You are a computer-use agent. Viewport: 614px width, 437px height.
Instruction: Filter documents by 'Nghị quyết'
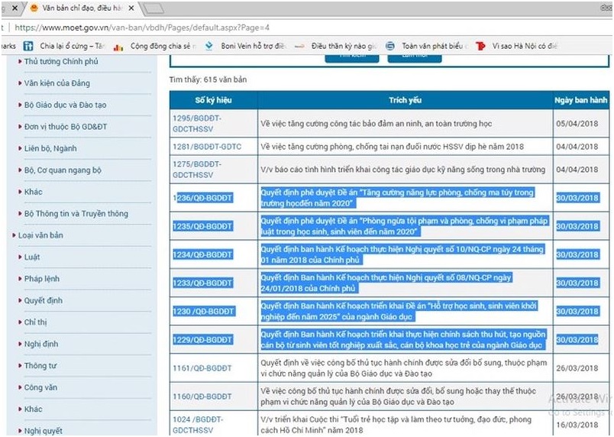pos(43,431)
